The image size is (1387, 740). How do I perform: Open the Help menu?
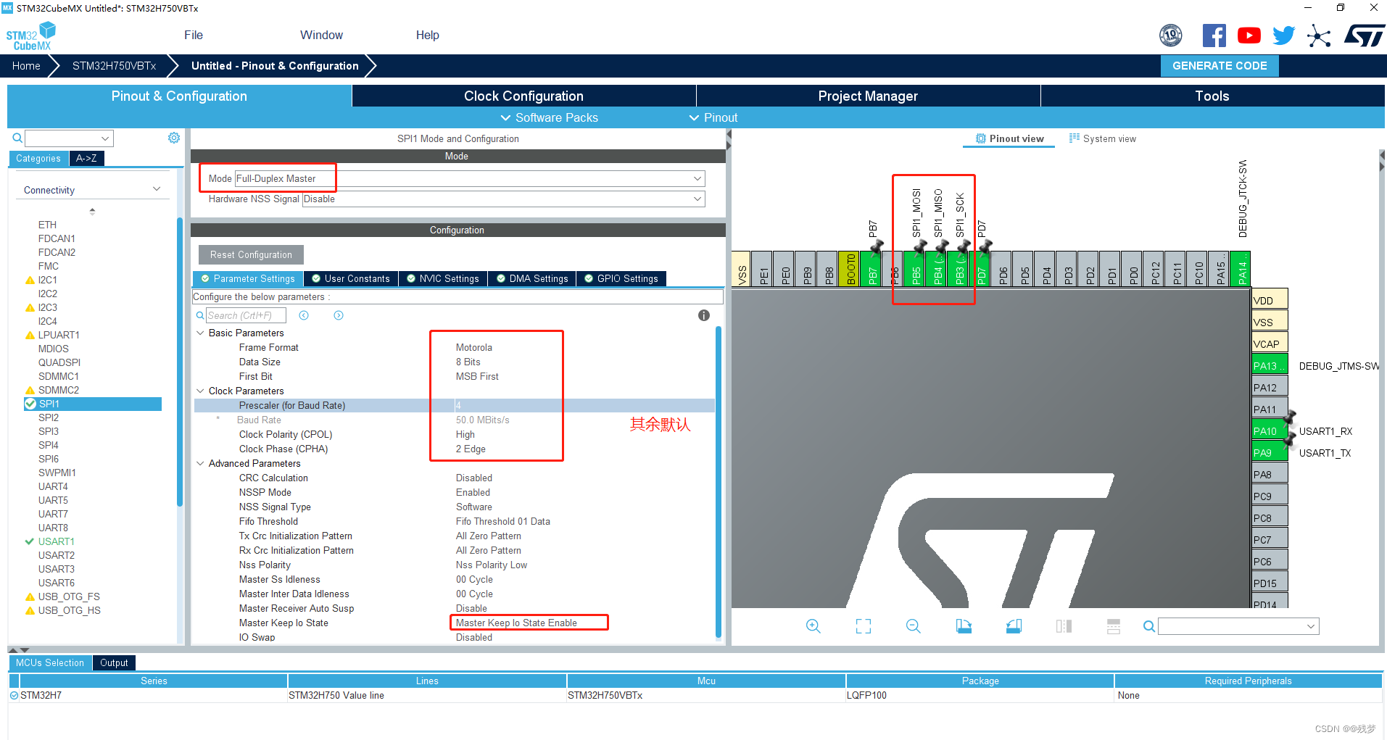[427, 35]
